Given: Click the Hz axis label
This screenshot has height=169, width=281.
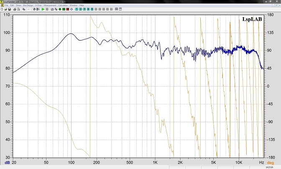Looking at the screenshot, I should 261,163.
